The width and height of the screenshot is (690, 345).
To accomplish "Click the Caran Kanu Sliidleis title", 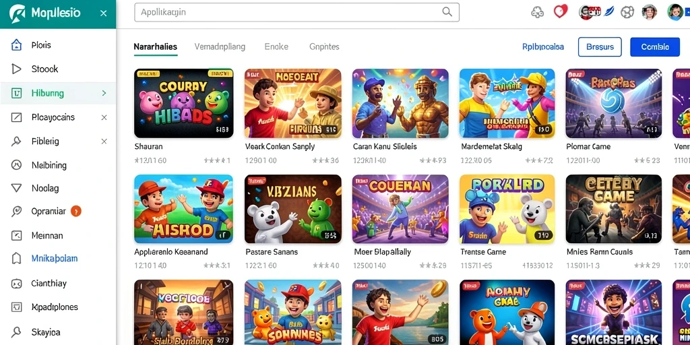I will [x=385, y=146].
